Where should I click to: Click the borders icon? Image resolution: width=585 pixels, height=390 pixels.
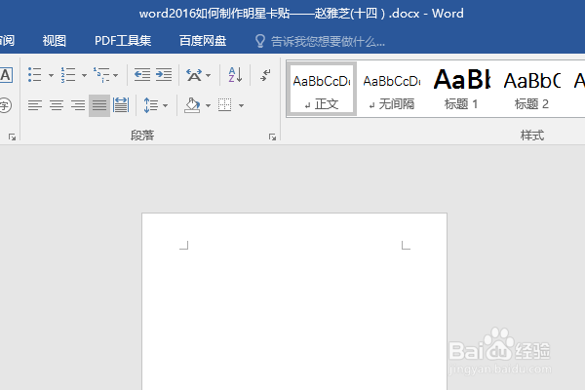(x=225, y=105)
